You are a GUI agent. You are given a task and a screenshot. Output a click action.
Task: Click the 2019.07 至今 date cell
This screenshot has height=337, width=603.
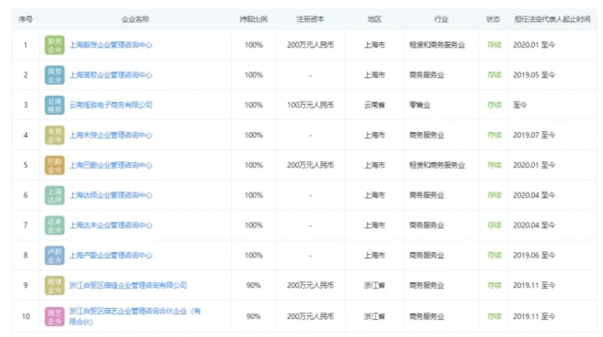(534, 135)
